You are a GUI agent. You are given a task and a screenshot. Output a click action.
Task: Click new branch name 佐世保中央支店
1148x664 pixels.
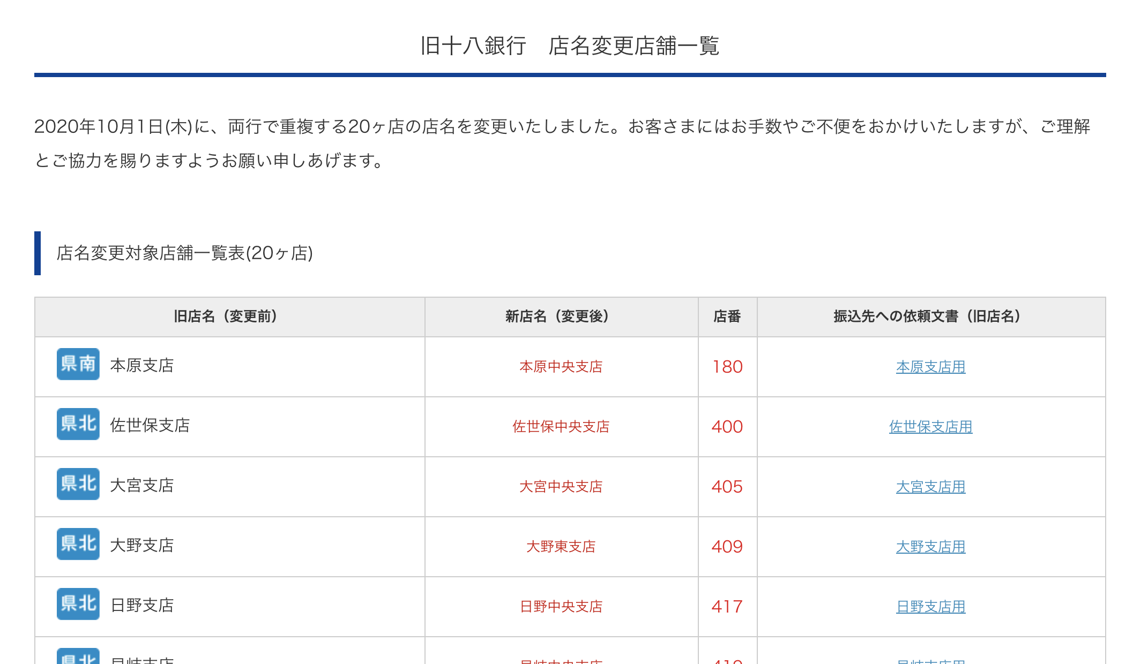561,427
